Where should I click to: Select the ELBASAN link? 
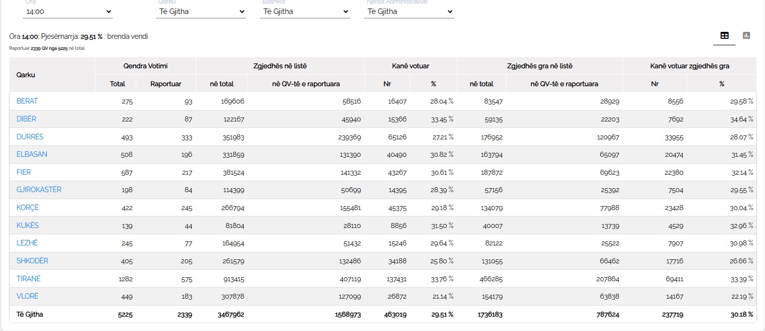click(32, 154)
